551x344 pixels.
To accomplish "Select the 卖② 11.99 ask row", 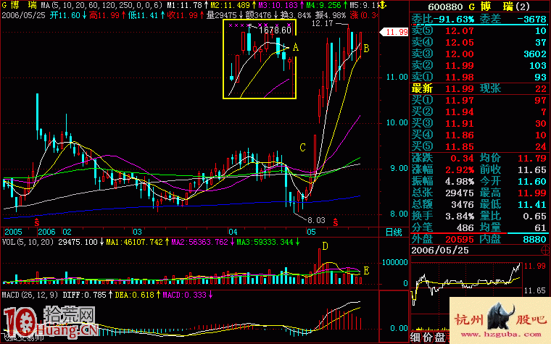I will (479, 66).
